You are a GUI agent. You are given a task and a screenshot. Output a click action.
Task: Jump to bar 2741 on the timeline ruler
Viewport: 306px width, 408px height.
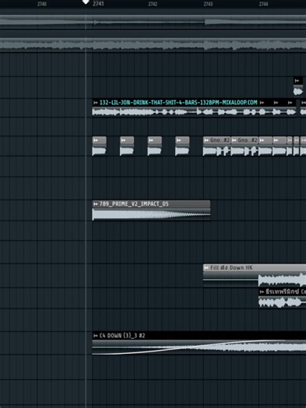tap(98, 4)
